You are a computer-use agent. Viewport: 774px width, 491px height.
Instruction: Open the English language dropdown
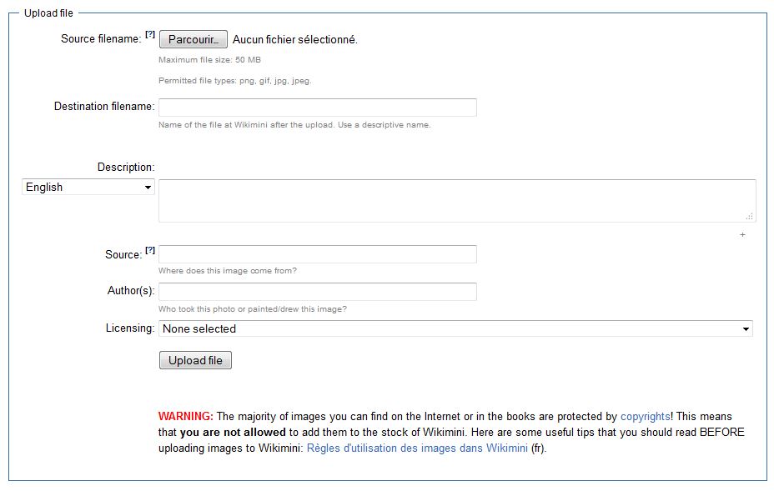(88, 187)
